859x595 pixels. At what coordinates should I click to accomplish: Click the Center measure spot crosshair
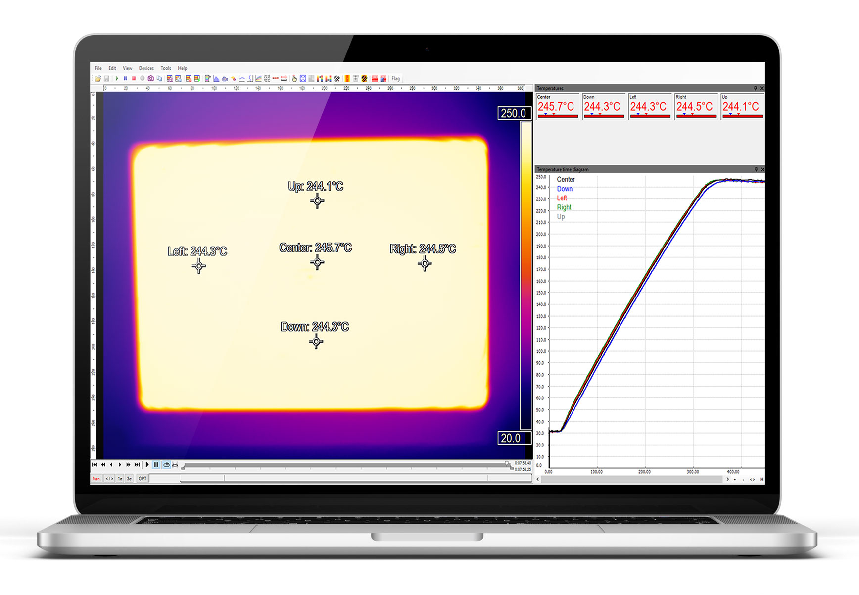coord(317,262)
